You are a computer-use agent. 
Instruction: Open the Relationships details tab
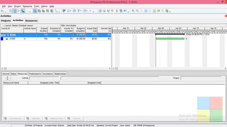(60, 74)
